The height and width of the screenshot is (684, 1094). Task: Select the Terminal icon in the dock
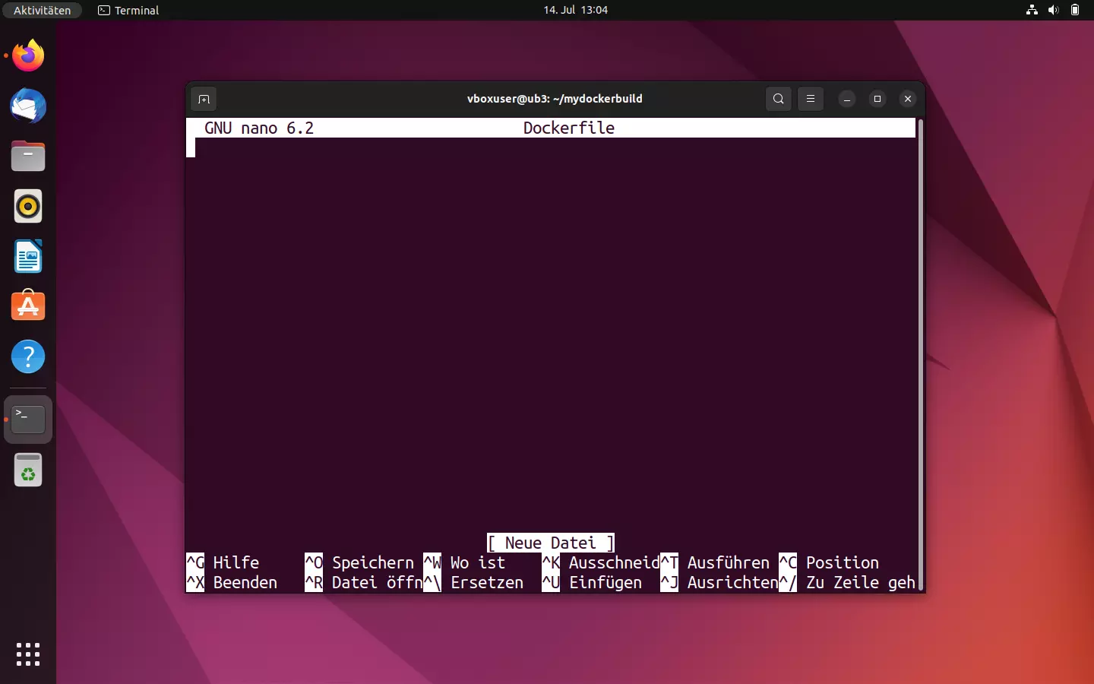pos(27,419)
